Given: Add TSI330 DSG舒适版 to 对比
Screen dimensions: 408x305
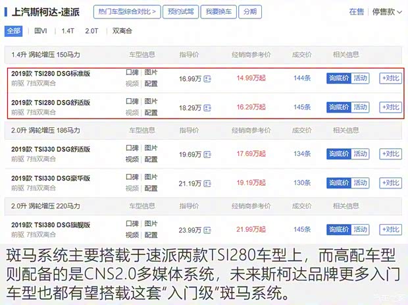Looking at the screenshot, I should 391,154.
